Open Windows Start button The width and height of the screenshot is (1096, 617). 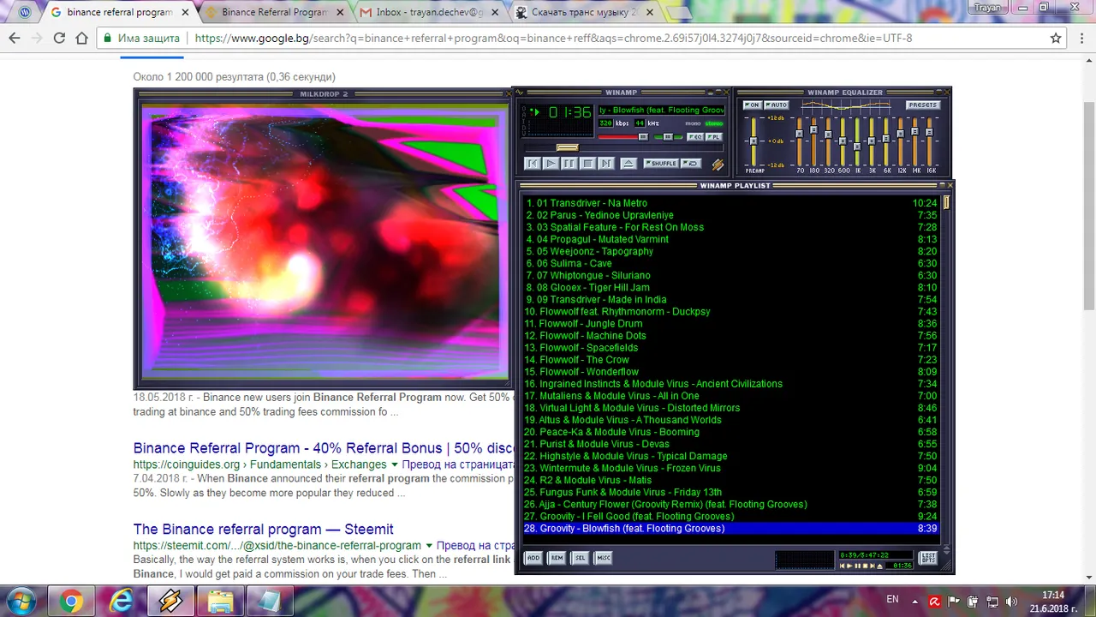point(21,602)
